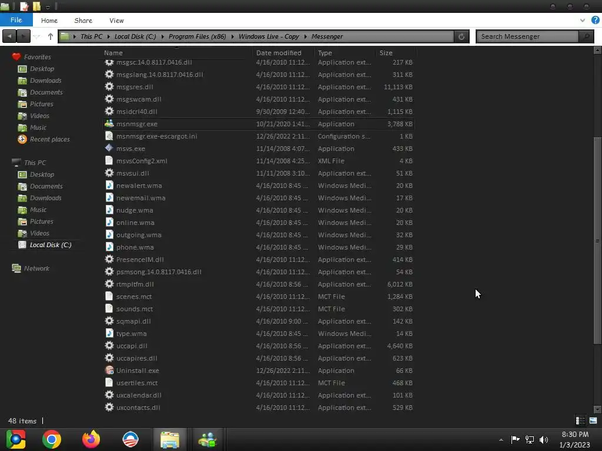Click the file list scrollbar thumb
Image resolution: width=602 pixels, height=451 pixels.
pos(597,241)
